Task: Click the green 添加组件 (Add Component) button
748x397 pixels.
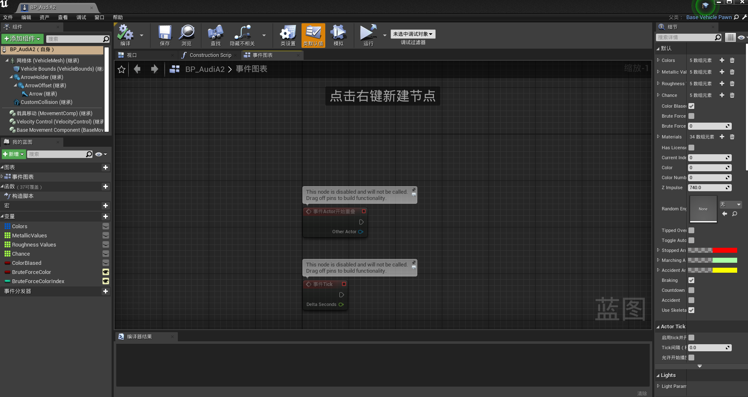Action: tap(22, 39)
